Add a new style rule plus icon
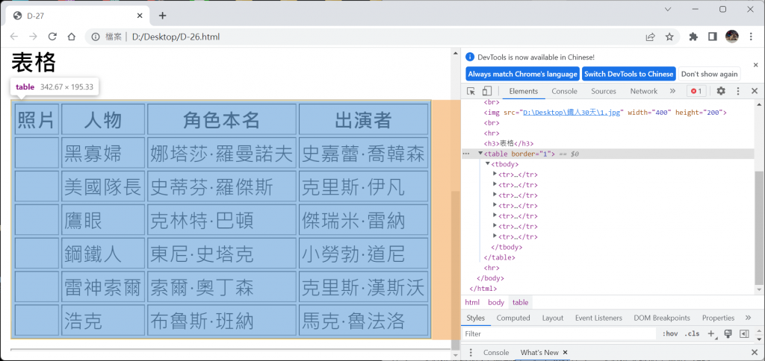Viewport: 765px width, 361px height. 712,334
